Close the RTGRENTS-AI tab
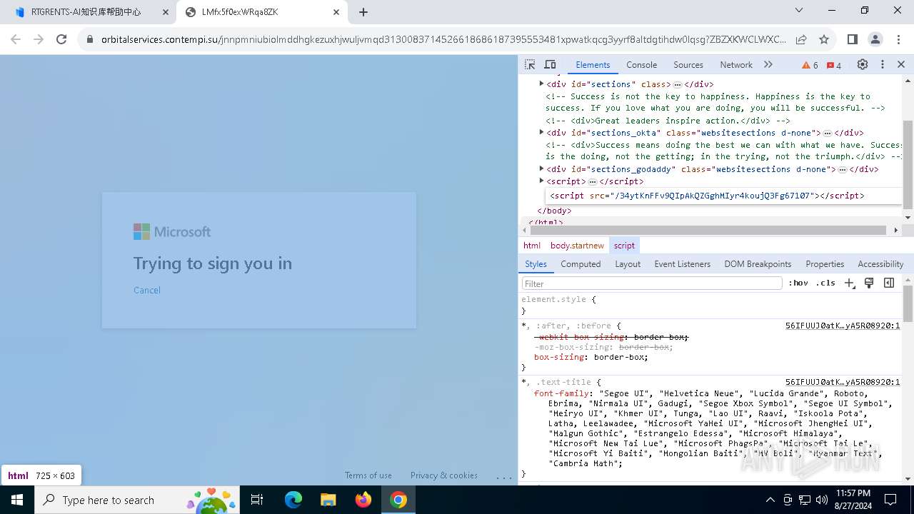 point(165,12)
